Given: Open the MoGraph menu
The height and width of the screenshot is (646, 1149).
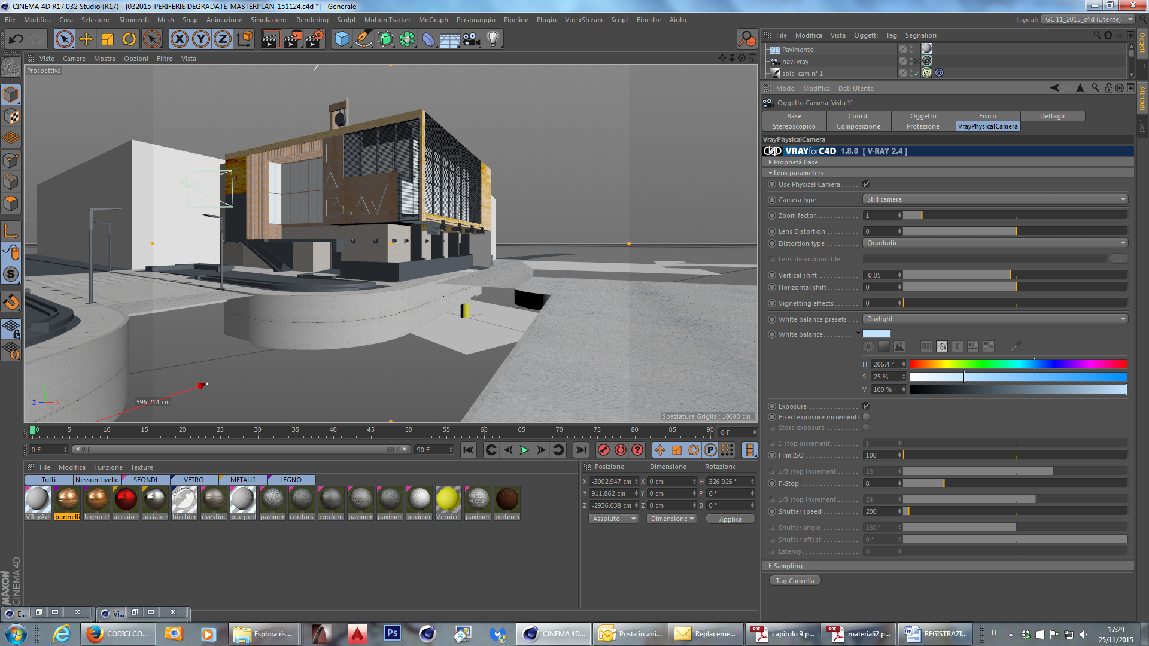Looking at the screenshot, I should pos(433,20).
